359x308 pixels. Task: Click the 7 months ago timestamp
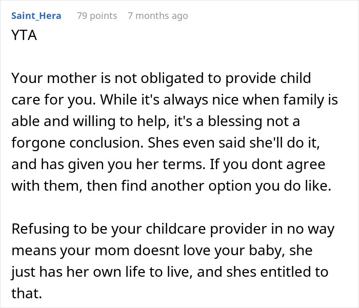[x=158, y=16]
